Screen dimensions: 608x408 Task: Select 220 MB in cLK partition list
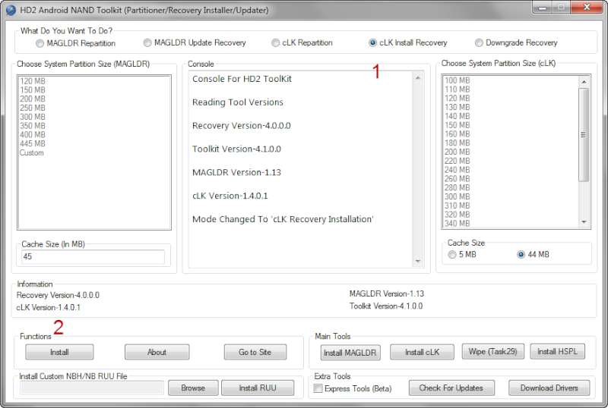point(458,161)
